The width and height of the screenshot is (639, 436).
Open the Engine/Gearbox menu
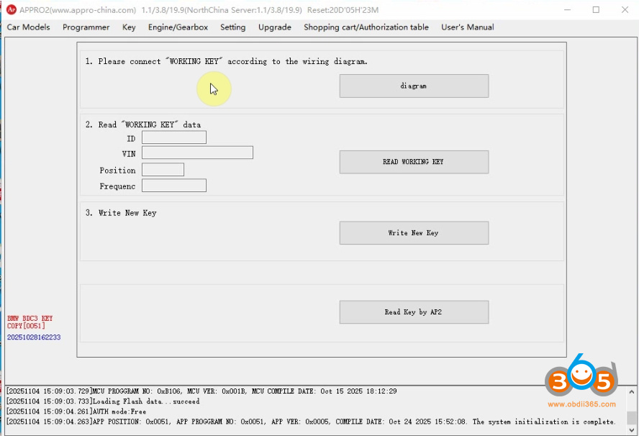[x=178, y=27]
